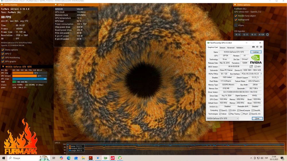The height and width of the screenshot is (161, 287).
Task: Click the BIOS export share icon
Action: (251, 66)
